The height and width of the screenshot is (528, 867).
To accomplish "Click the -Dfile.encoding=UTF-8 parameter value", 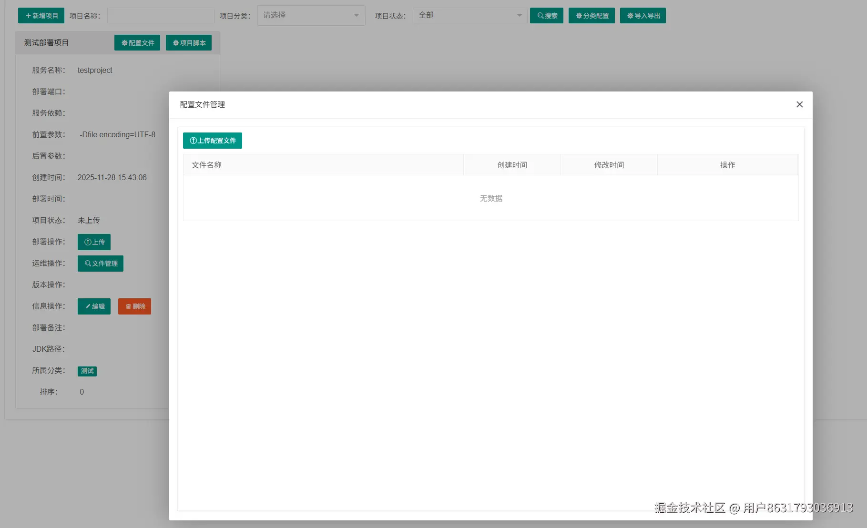I will point(117,135).
